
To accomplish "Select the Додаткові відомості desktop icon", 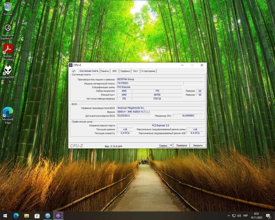I will coord(8,32).
